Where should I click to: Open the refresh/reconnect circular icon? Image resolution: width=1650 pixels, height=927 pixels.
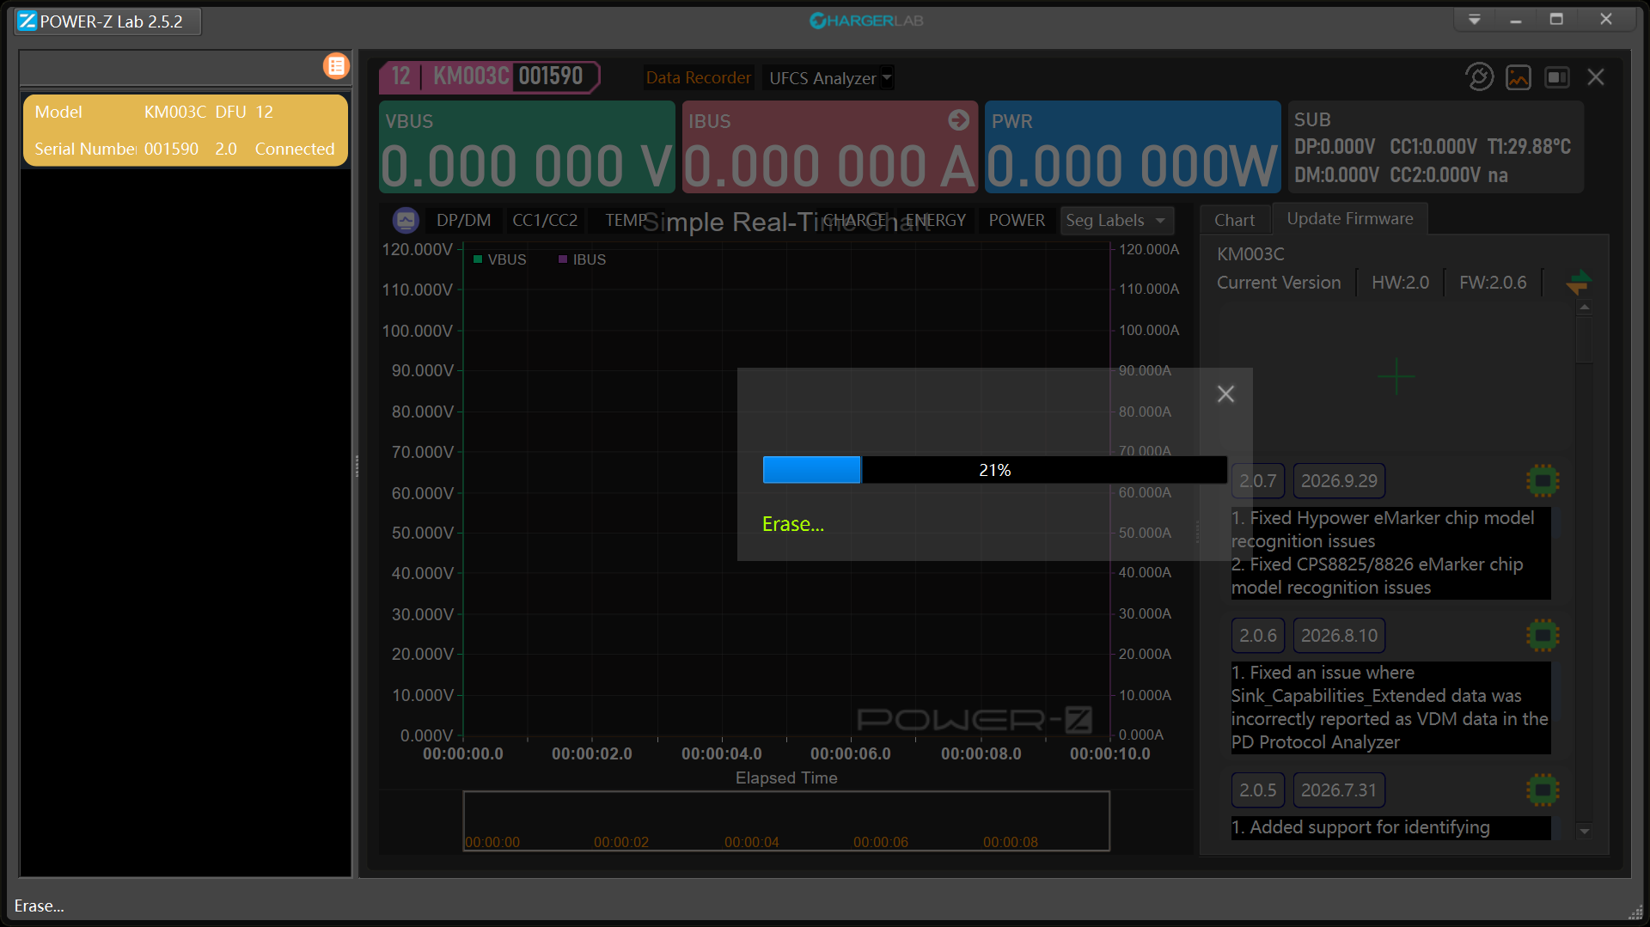[x=1479, y=77]
